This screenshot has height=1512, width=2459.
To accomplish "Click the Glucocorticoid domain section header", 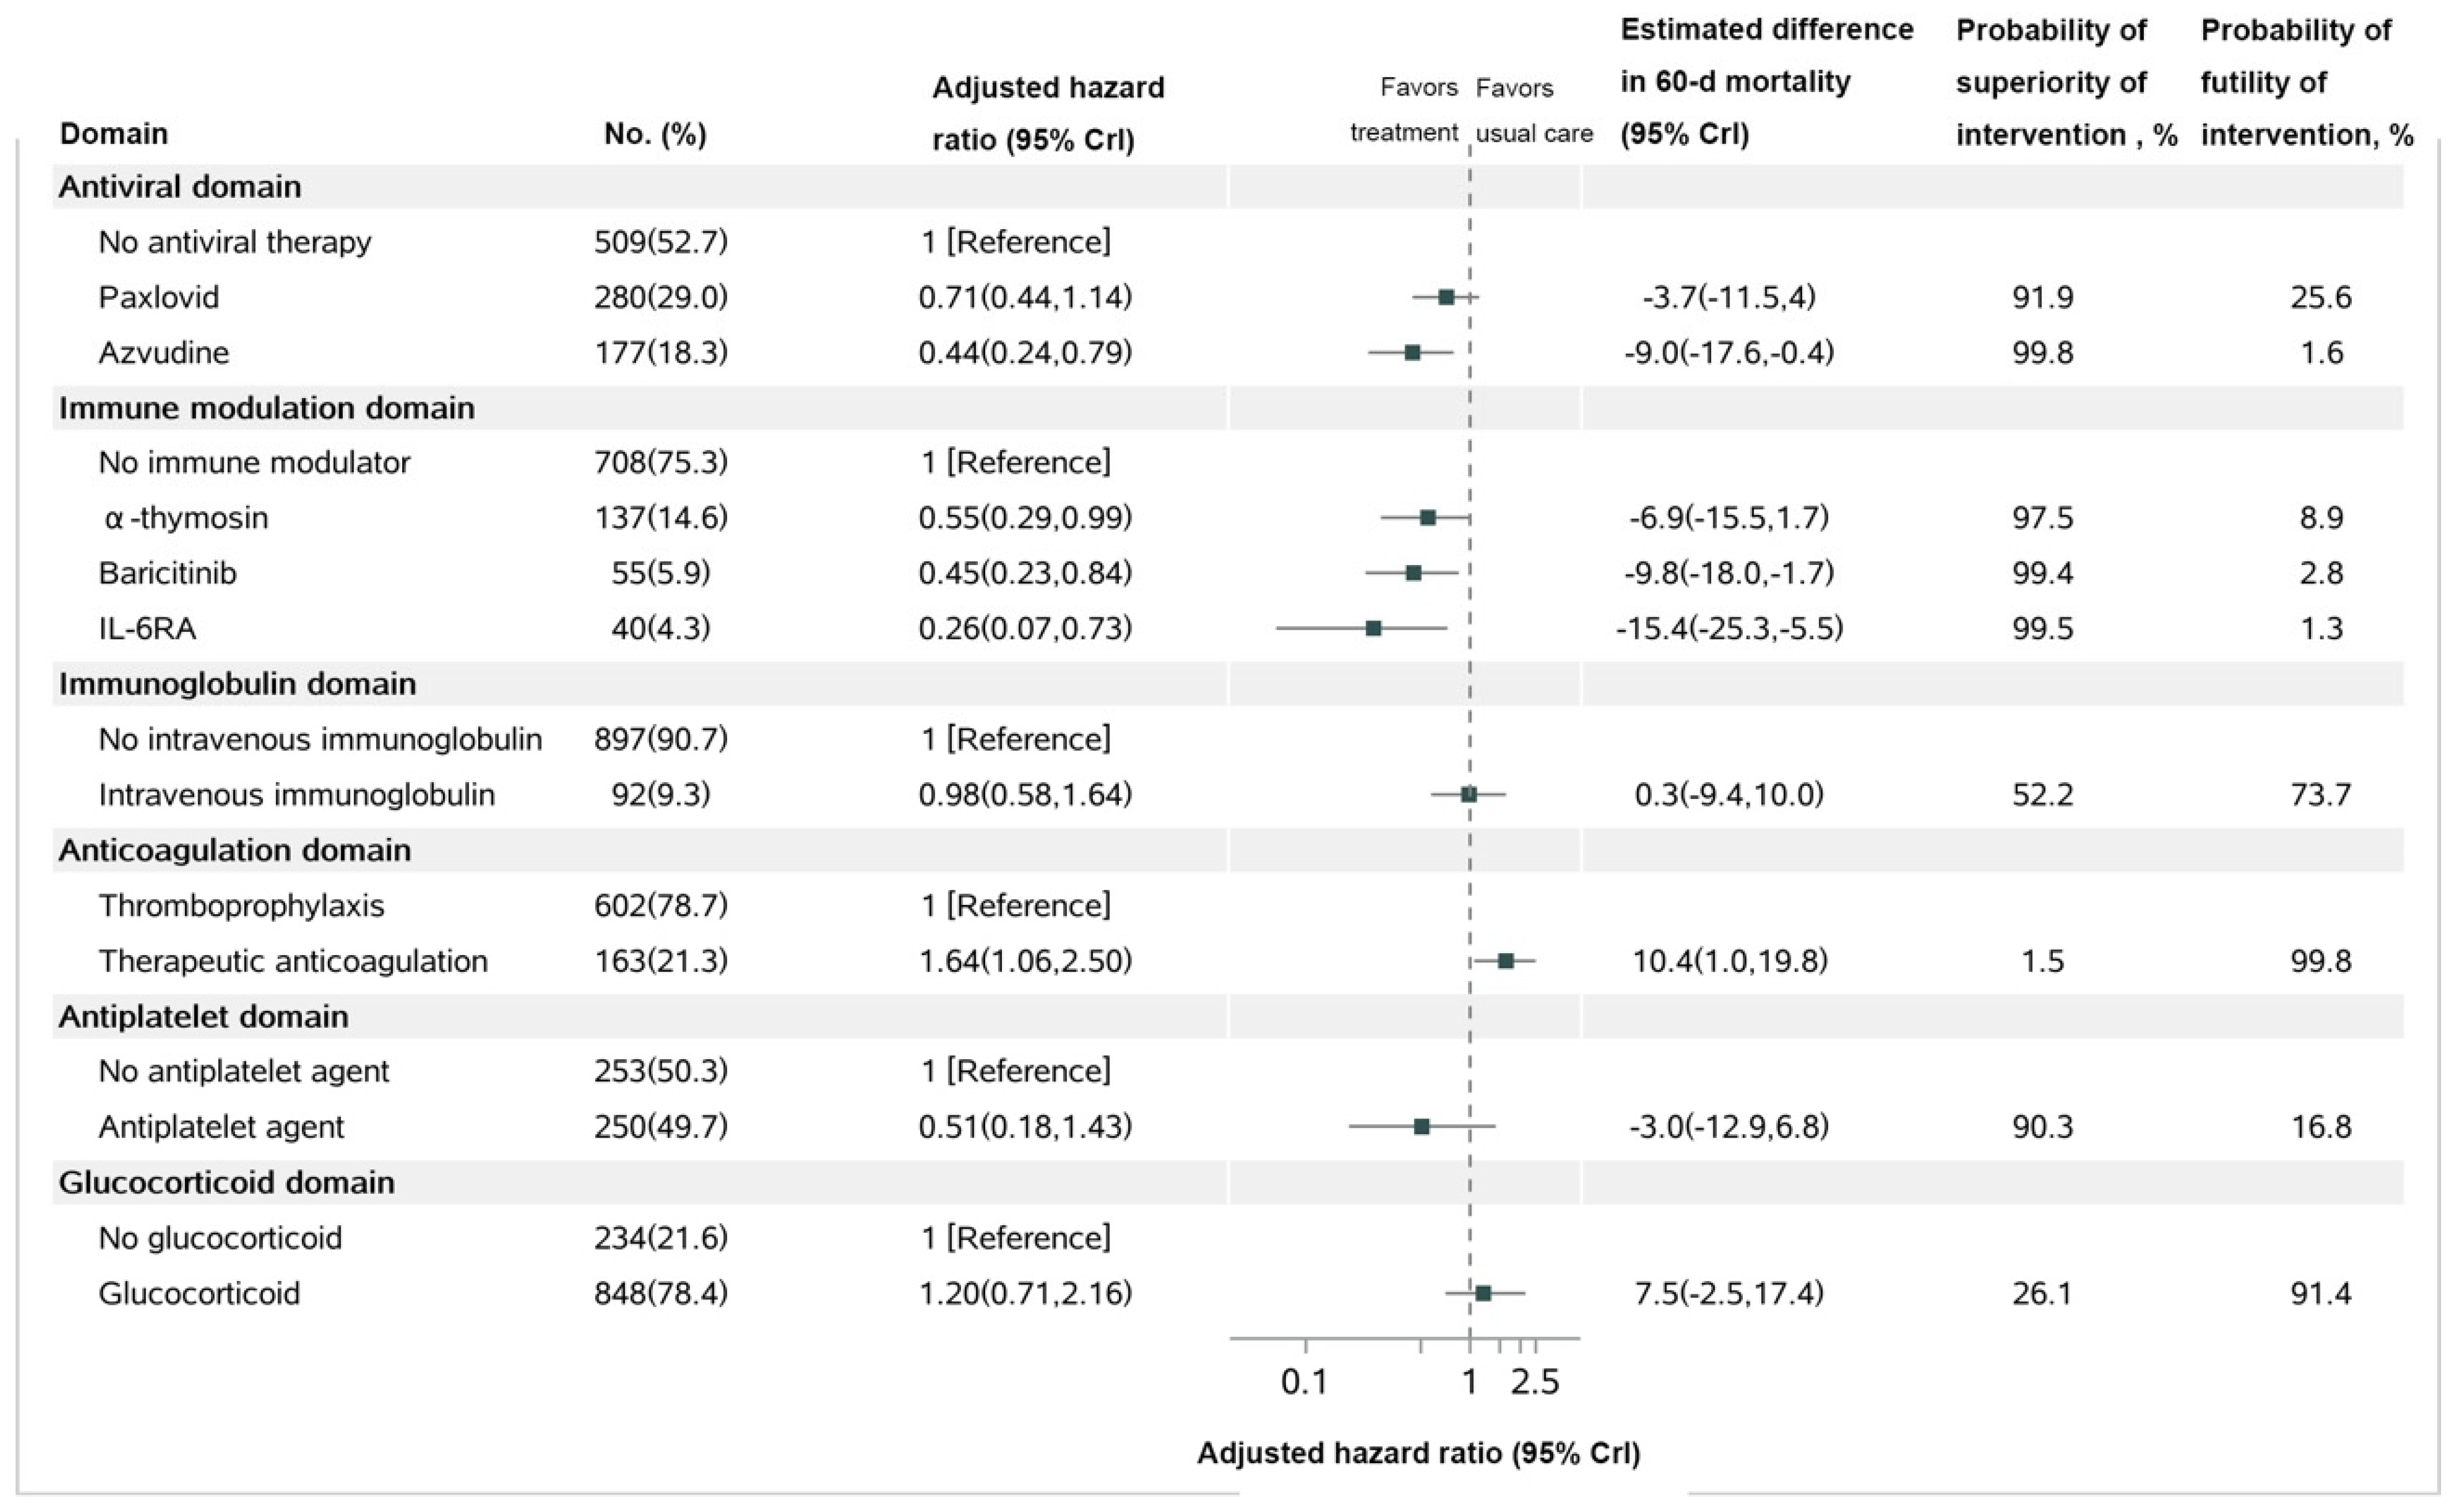I will tap(227, 1183).
